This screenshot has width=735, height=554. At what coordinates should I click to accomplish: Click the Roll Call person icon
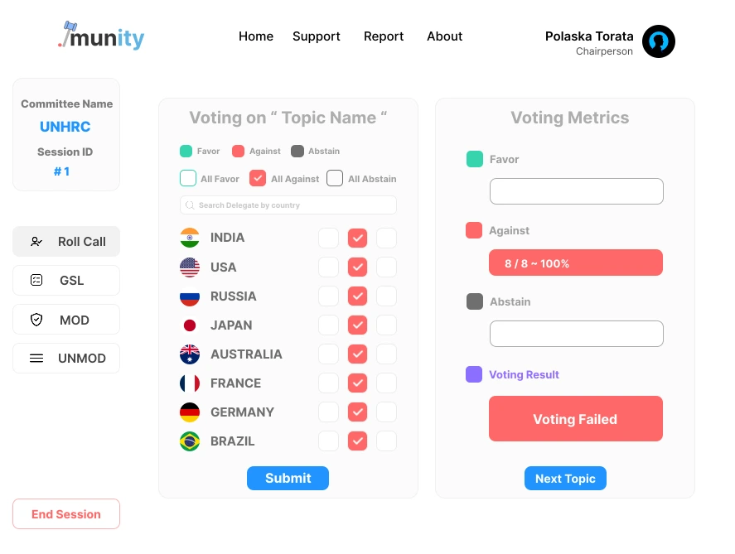[36, 242]
